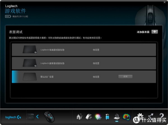The width and height of the screenshot is (168, 125).
Task: Open the Home icon in bottom bar
Action: (80, 117)
